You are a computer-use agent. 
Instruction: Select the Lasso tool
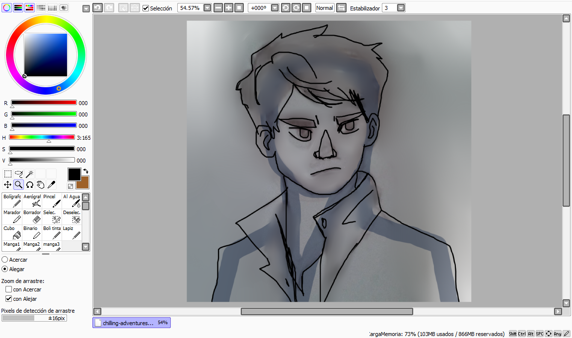(18, 174)
